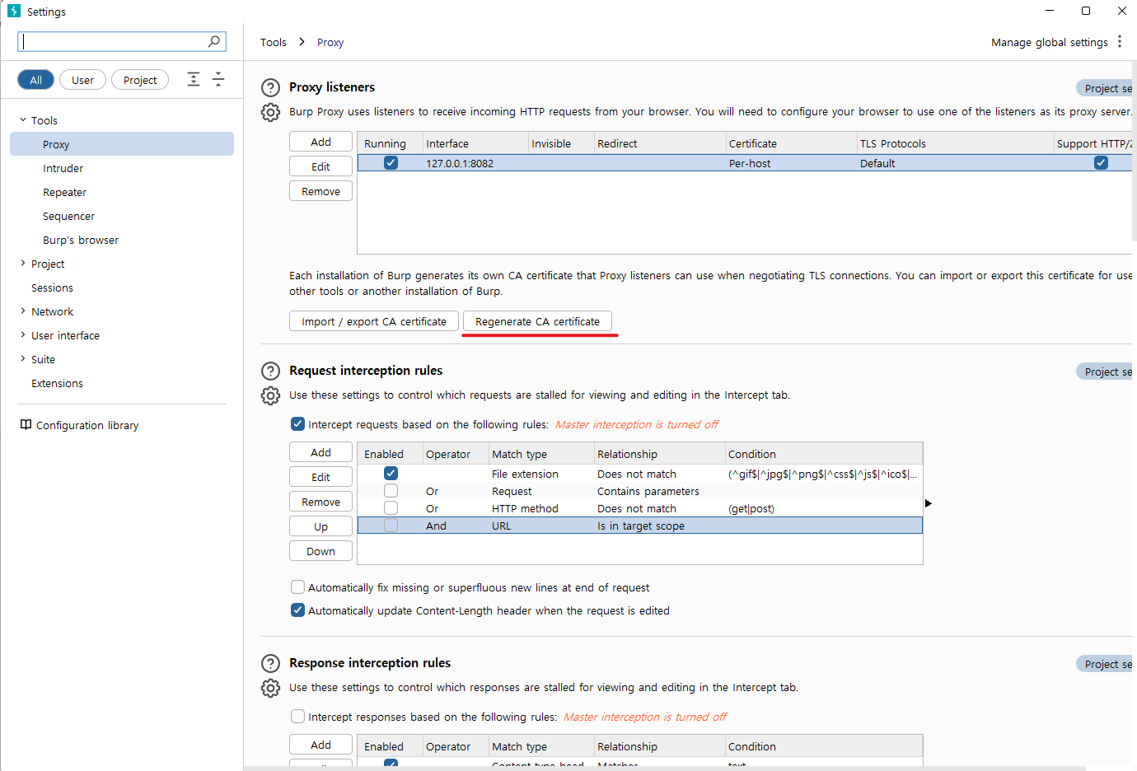Edit the selected request interception rule
1137x771 pixels.
[x=321, y=477]
